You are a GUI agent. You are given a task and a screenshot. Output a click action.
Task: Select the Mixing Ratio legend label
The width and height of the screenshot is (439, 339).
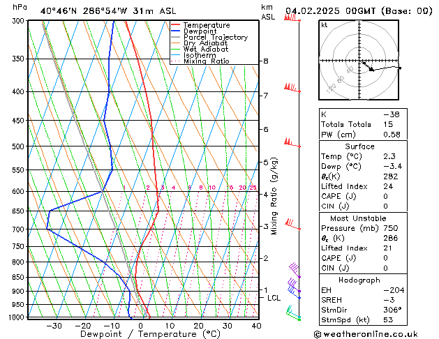(x=207, y=61)
